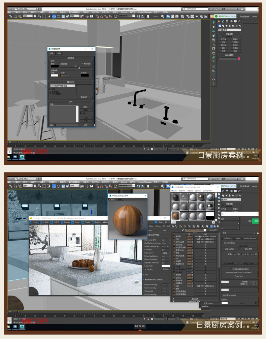The image size is (266, 339).
Task: Click Exposure (EV) value field in Corona buffer
Action: pos(165,240)
